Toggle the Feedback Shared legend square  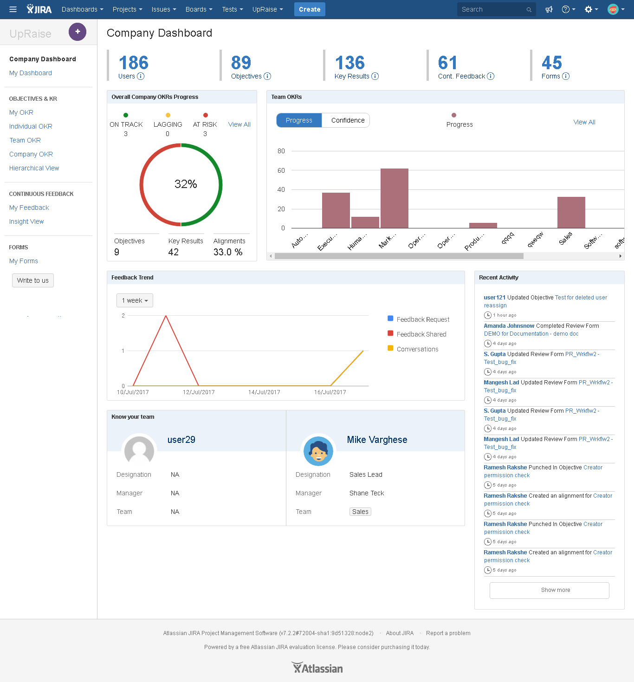pos(390,333)
